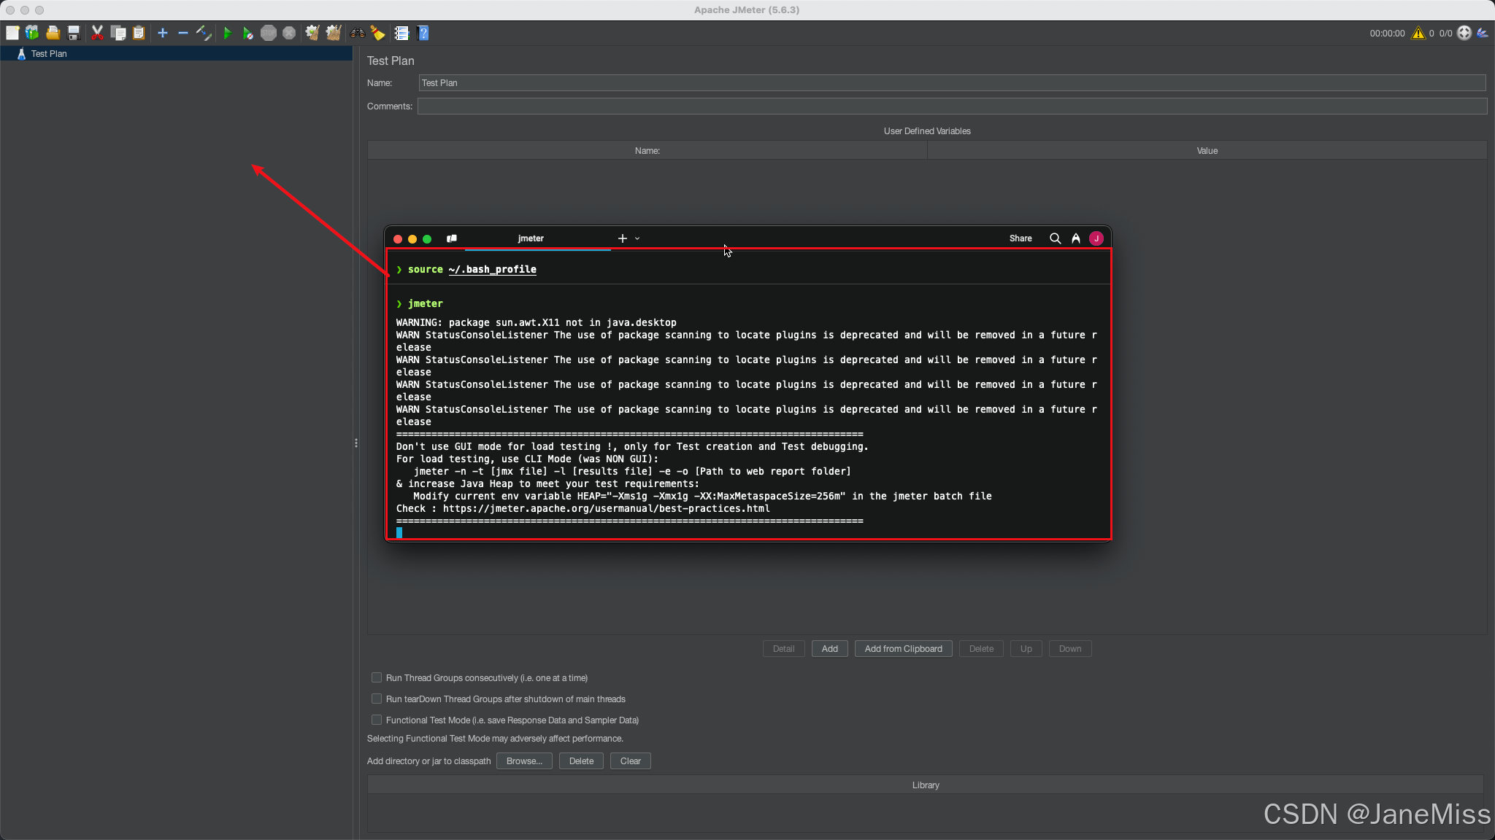Click the Shutdown threads icon
1495x840 pixels.
pos(289,33)
